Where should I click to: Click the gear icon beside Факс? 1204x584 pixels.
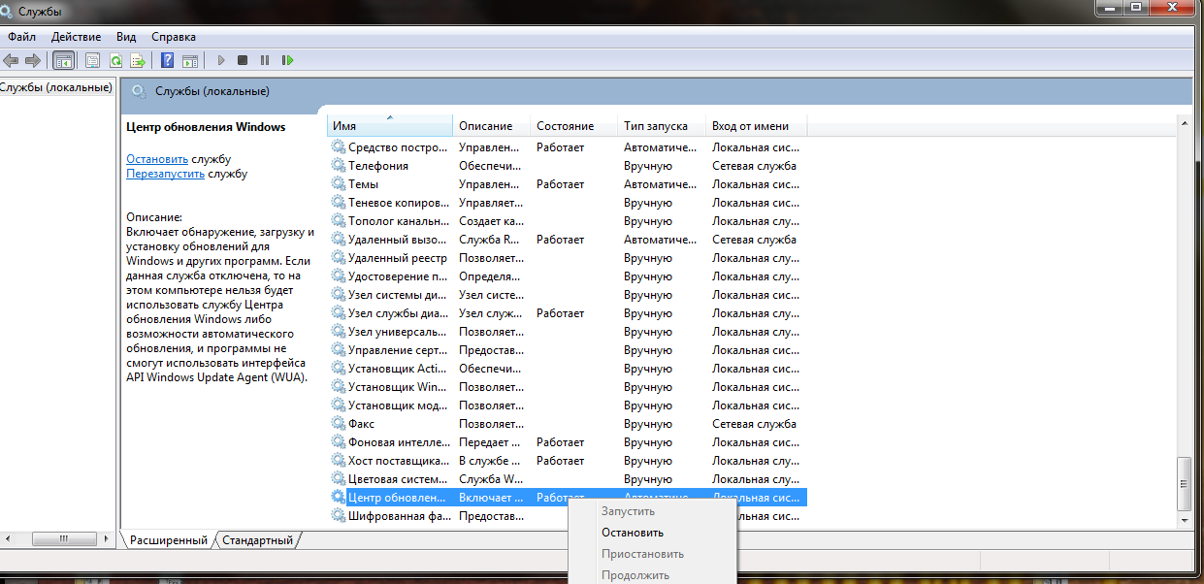(339, 424)
